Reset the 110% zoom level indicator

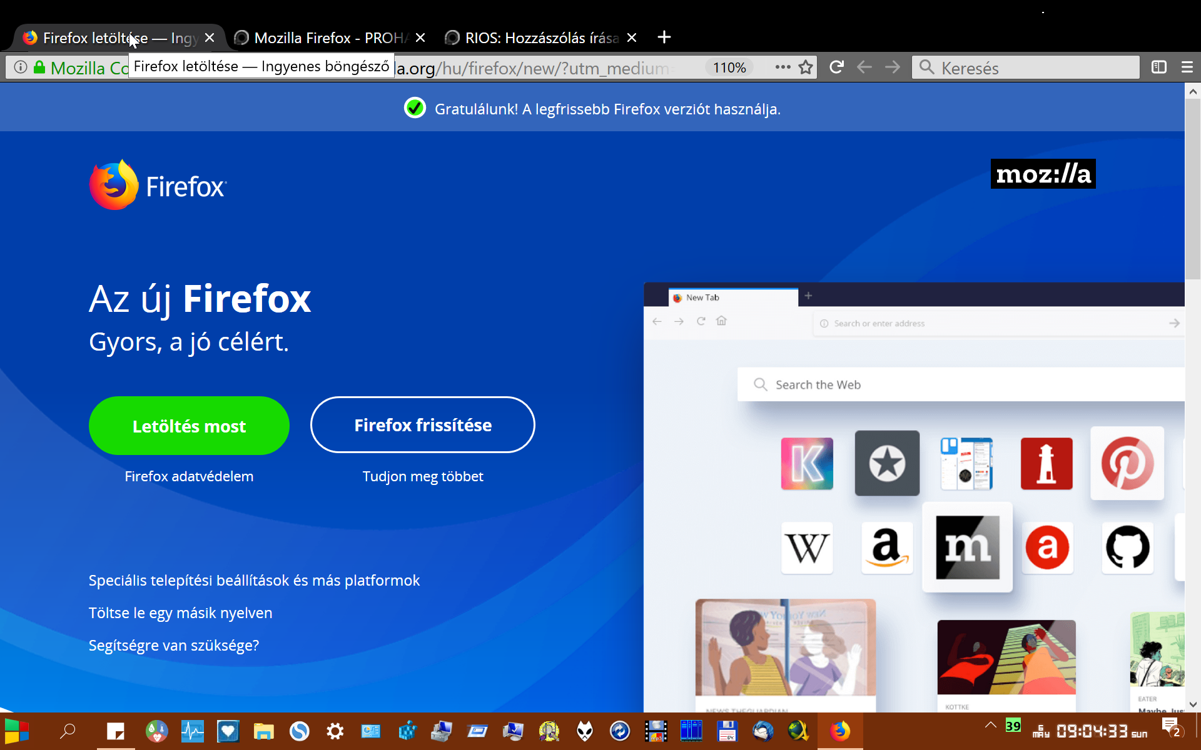[x=729, y=67]
